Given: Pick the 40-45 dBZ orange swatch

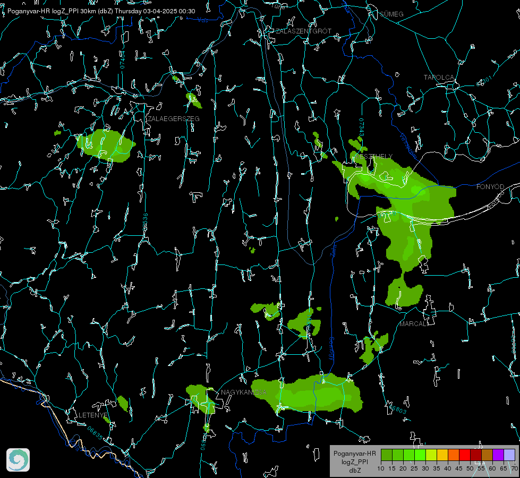Looking at the screenshot, I should (x=454, y=455).
